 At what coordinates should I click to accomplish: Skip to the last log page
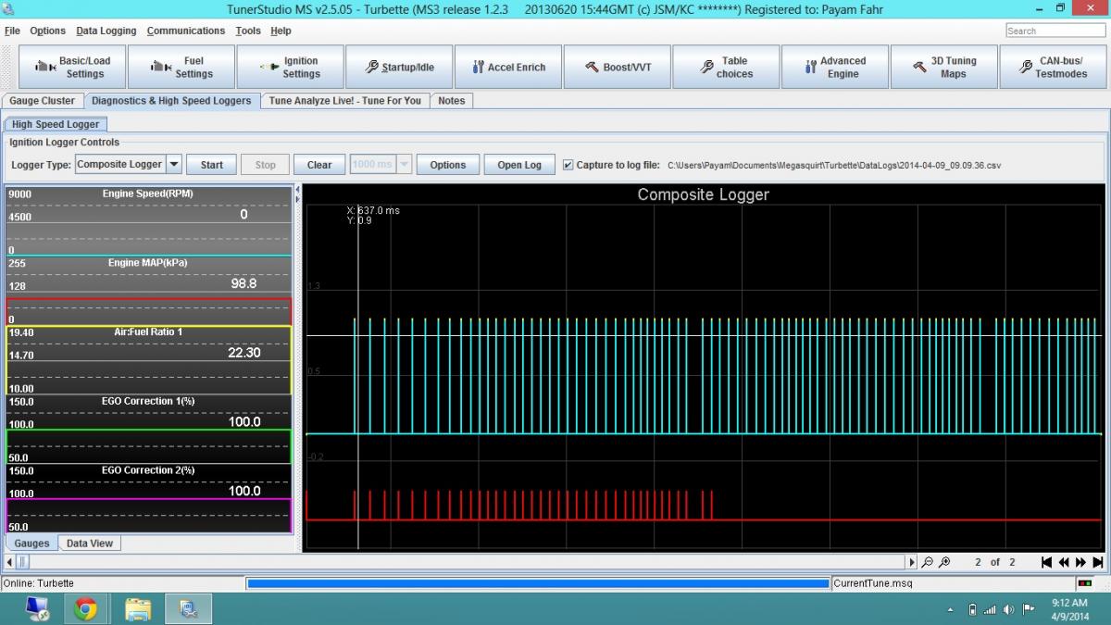coord(1098,562)
